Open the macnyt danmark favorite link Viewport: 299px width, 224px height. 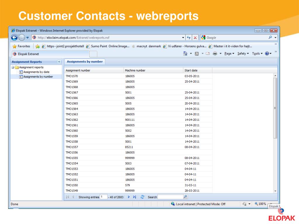click(x=147, y=46)
